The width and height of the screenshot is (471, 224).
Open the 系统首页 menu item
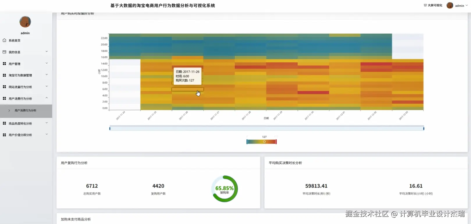point(26,40)
